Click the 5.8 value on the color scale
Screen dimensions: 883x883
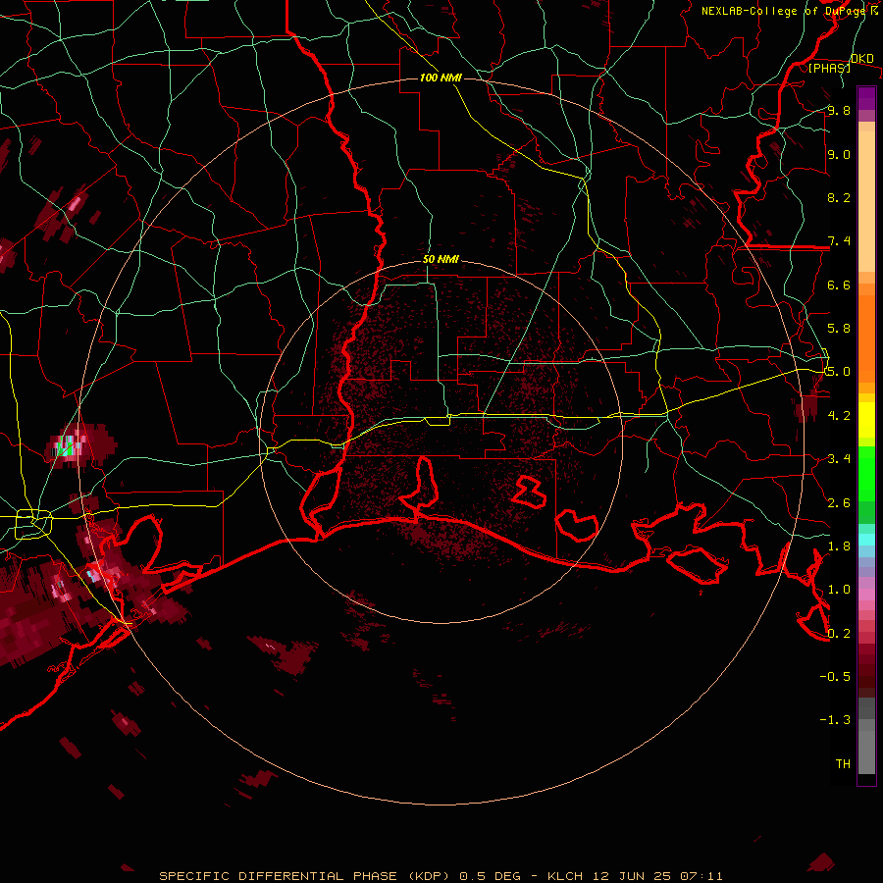coord(839,329)
